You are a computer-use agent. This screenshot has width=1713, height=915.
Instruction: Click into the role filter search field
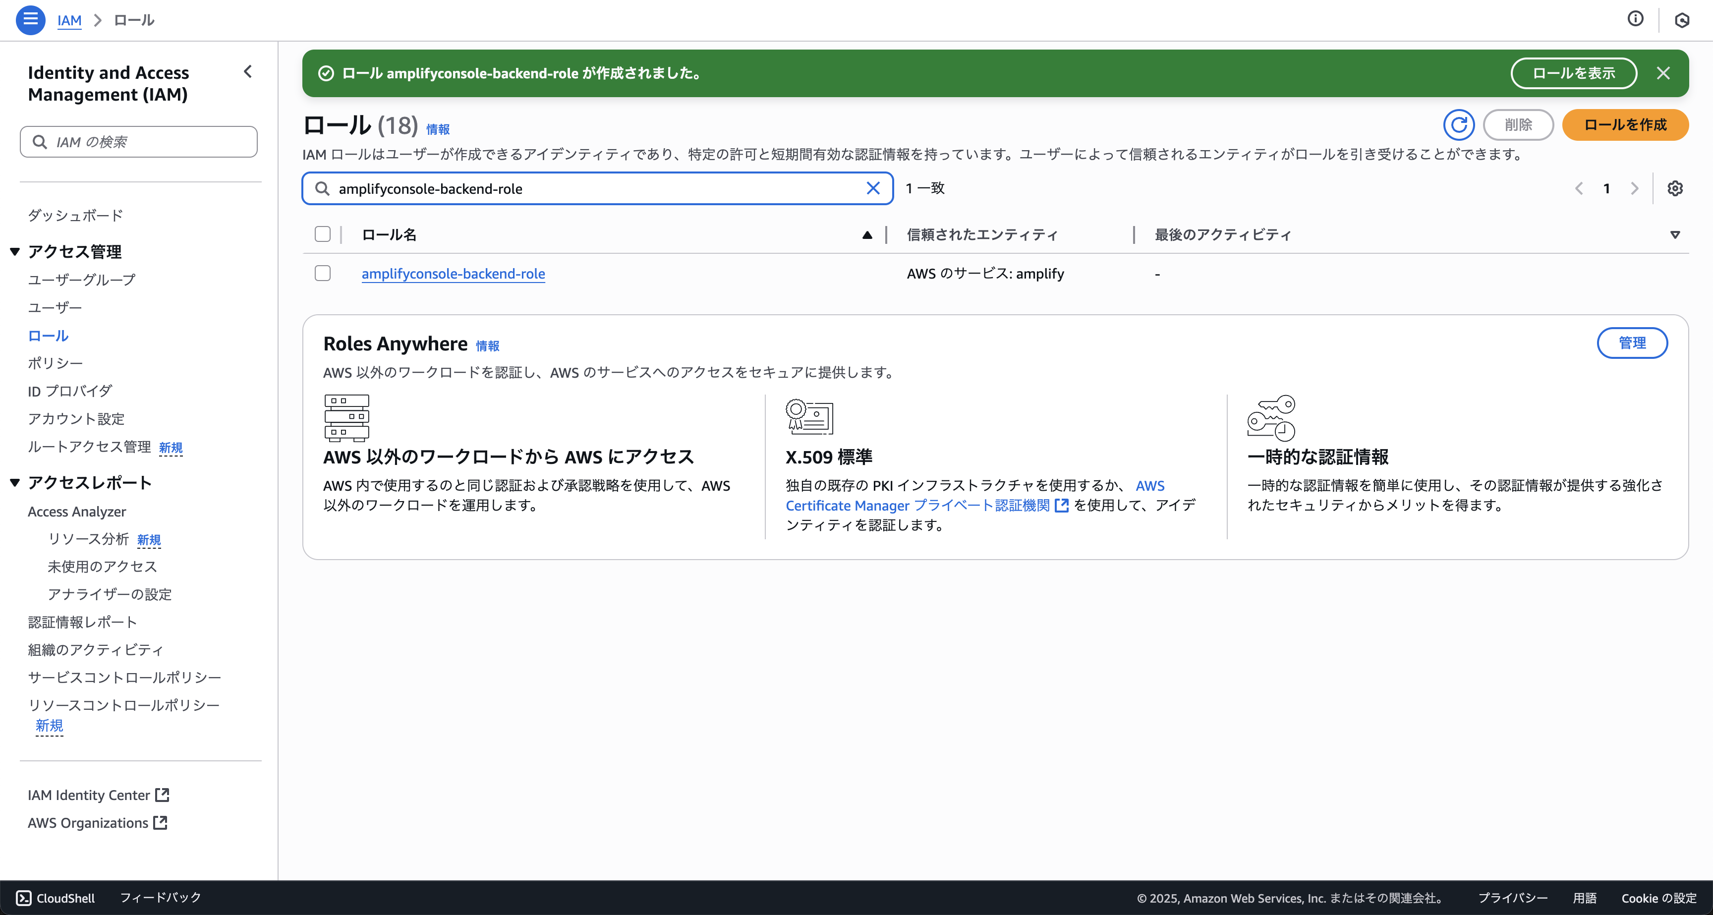click(x=597, y=188)
